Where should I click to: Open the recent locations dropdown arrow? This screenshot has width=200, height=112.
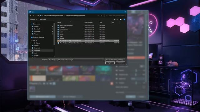click(36, 16)
